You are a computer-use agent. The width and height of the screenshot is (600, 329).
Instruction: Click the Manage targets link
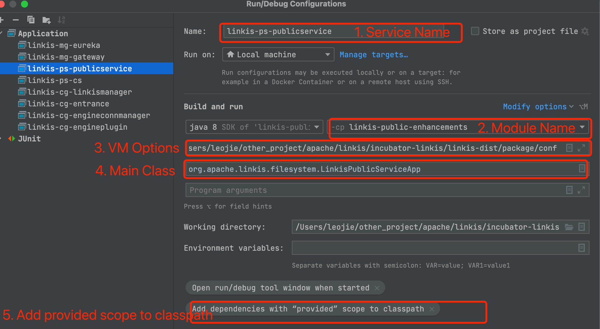[x=374, y=55]
